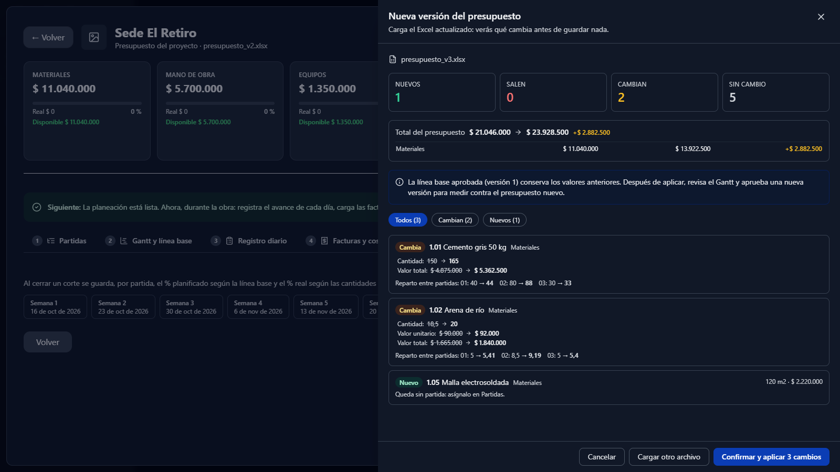Click the bottom Volver button
Screen dimensions: 840x472
pos(48,342)
